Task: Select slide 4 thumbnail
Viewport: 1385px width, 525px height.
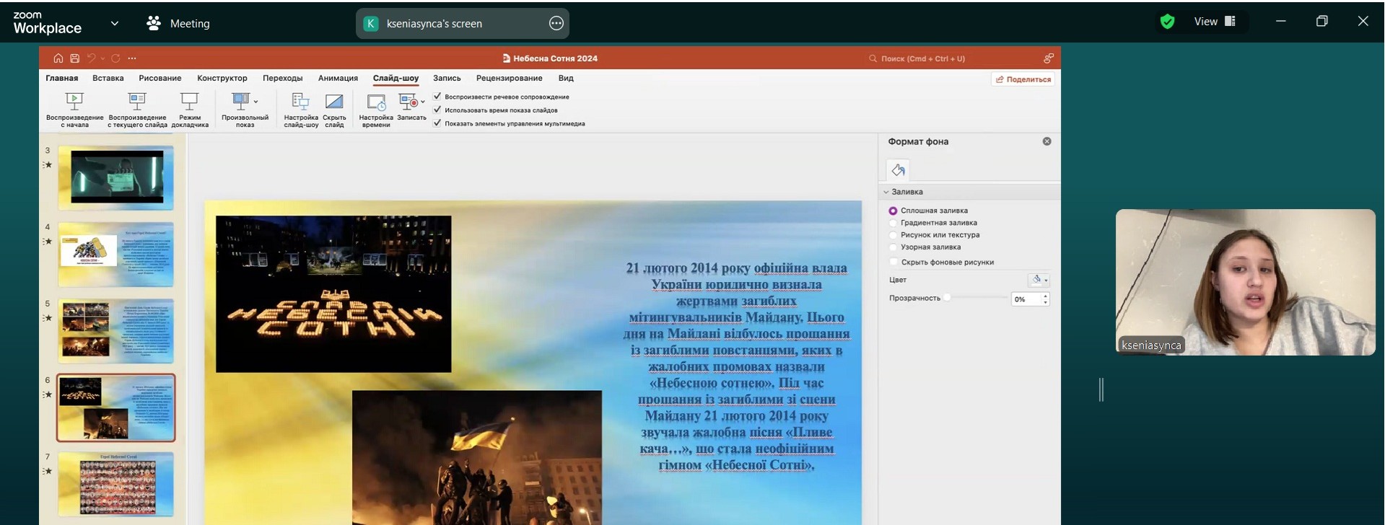Action: pyautogui.click(x=116, y=254)
